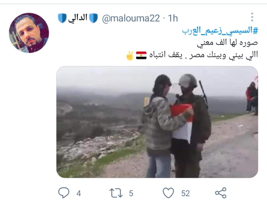This screenshot has height=204, width=267.
Task: Click the tweet text line صوره لها الف معني
Action: [x=227, y=43]
